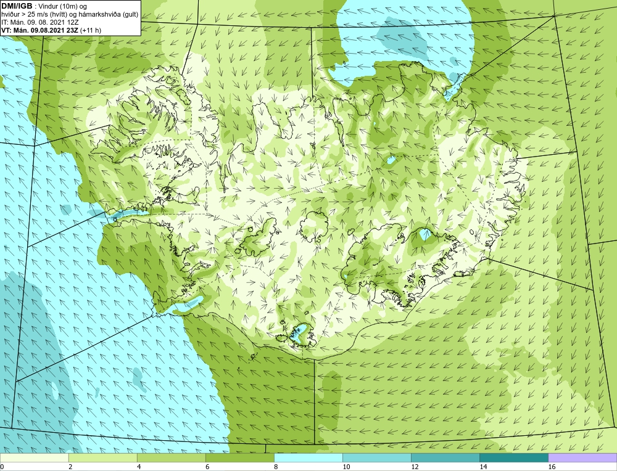Click legend scale value "12"
Image resolution: width=617 pixels, height=471 pixels.
pyautogui.click(x=415, y=467)
